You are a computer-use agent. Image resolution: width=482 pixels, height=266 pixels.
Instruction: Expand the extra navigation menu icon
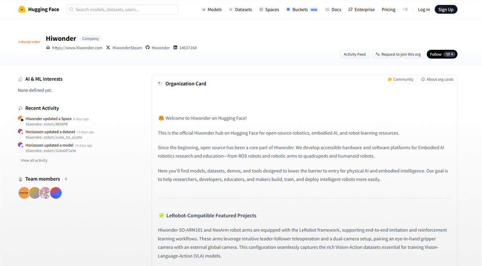pos(405,9)
